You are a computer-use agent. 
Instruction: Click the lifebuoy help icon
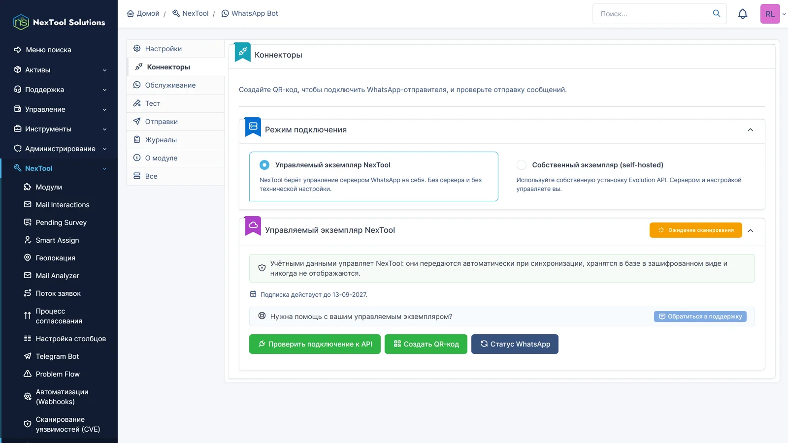coord(262,316)
